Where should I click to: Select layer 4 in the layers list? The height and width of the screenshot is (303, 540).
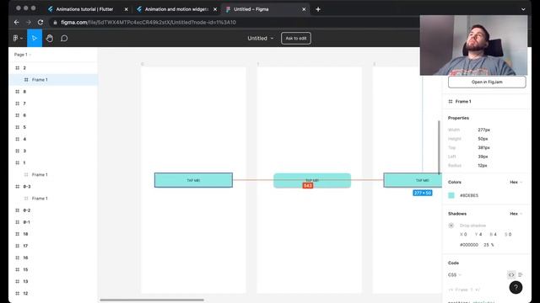(53, 139)
